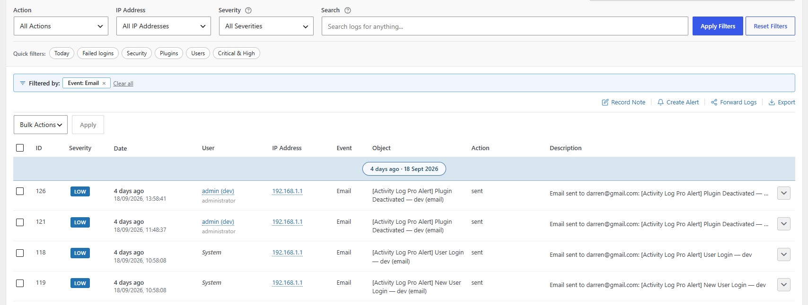Click the ID column header

click(x=39, y=148)
